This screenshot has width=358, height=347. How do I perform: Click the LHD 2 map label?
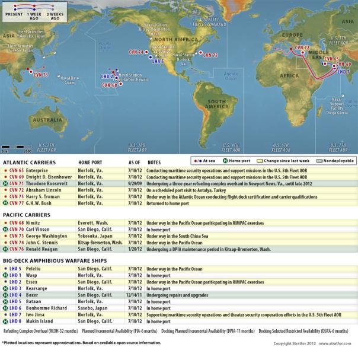[107, 77]
